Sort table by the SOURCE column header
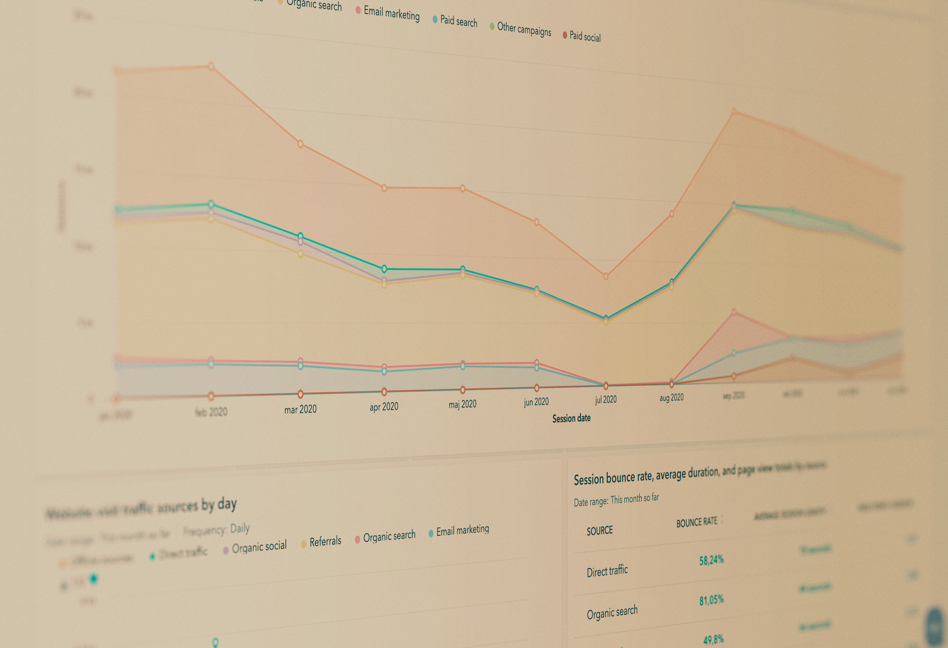 point(600,531)
